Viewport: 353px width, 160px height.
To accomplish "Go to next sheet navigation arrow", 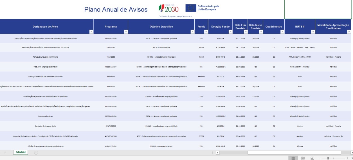I will pos(5,152).
